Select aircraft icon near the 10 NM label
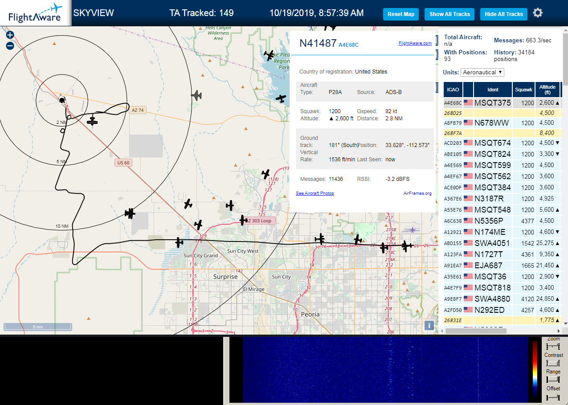 point(130,213)
